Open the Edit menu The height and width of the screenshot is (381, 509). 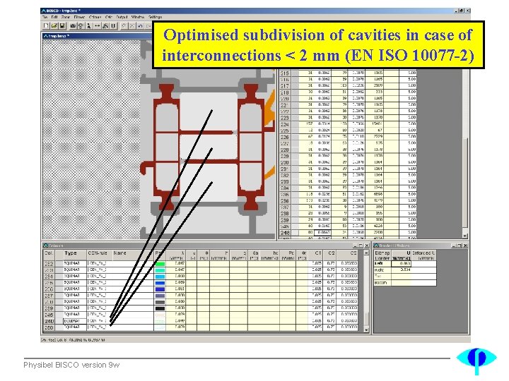[54, 17]
